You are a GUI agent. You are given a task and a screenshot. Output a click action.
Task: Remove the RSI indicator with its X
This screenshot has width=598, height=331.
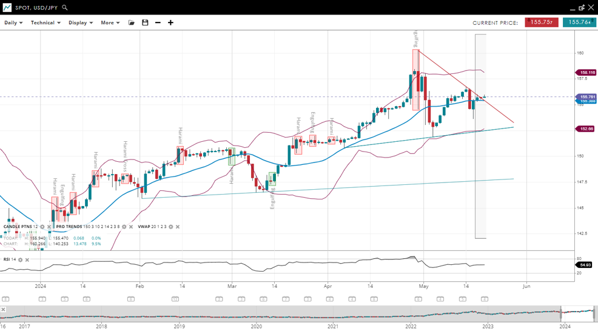(x=27, y=259)
